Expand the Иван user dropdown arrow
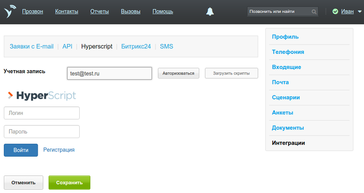The width and height of the screenshot is (364, 193). pyautogui.click(x=359, y=12)
